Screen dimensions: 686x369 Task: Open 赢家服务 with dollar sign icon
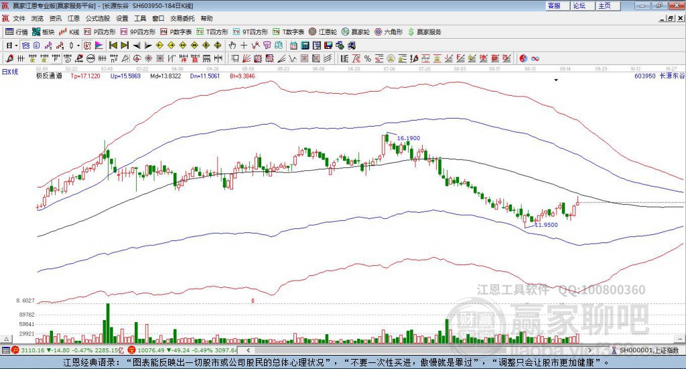click(424, 32)
